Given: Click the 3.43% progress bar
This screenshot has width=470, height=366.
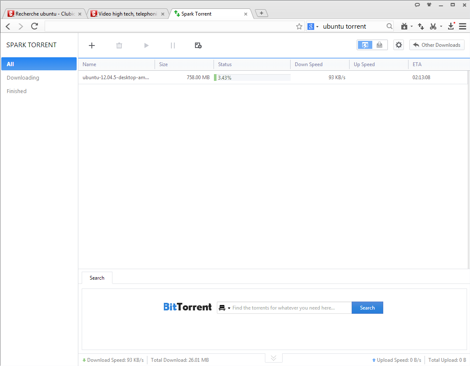Looking at the screenshot, I should pyautogui.click(x=252, y=77).
